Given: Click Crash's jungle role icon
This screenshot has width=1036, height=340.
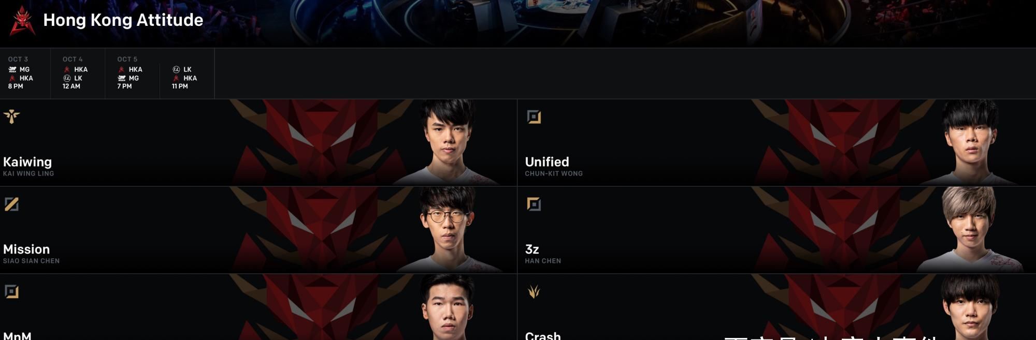Looking at the screenshot, I should tap(534, 291).
